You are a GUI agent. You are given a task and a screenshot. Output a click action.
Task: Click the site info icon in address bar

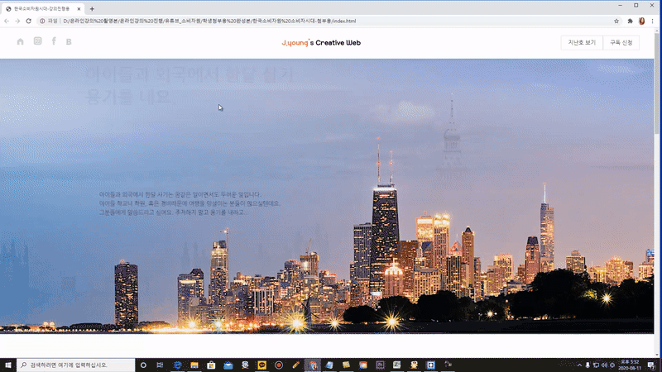pos(42,21)
